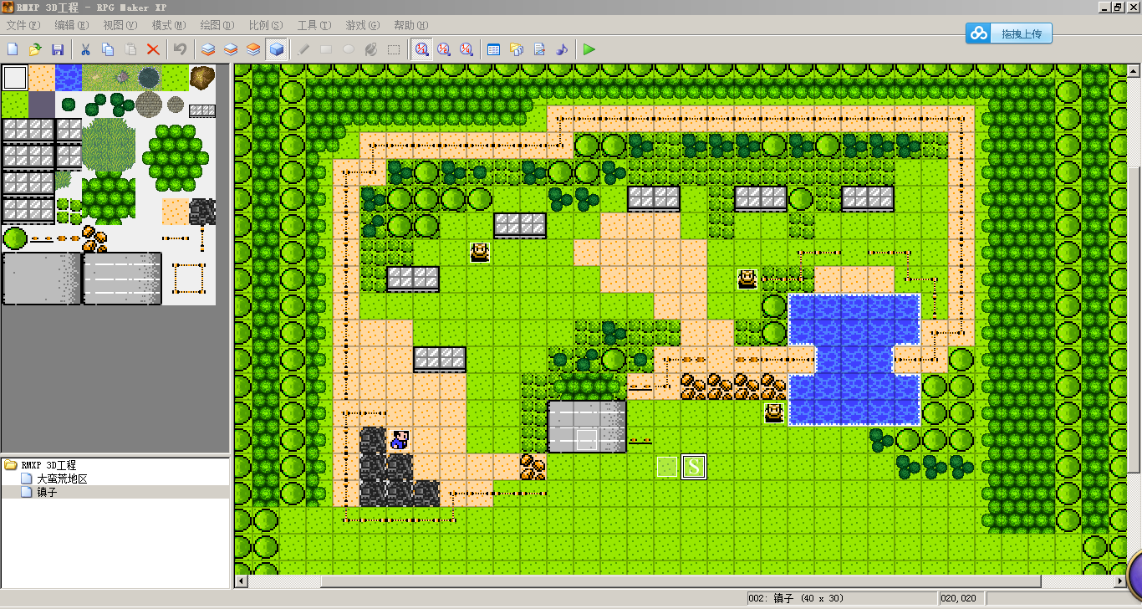Image resolution: width=1142 pixels, height=609 pixels.
Task: Pick the blue water tile in the tileset palette
Action: [x=69, y=78]
